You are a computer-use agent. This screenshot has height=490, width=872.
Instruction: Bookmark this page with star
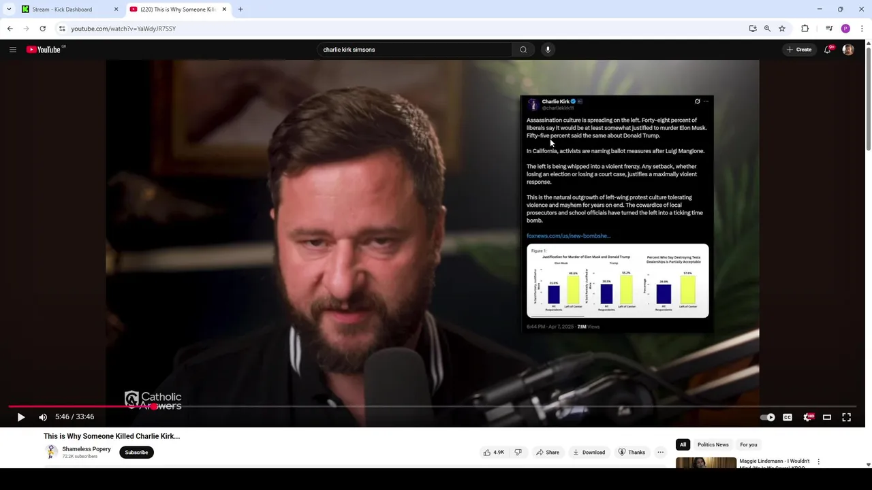[x=782, y=29]
